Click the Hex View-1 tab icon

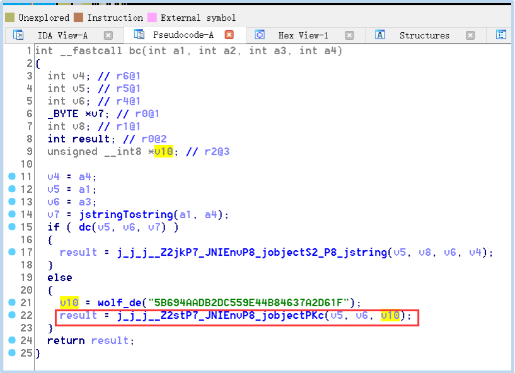(x=260, y=35)
